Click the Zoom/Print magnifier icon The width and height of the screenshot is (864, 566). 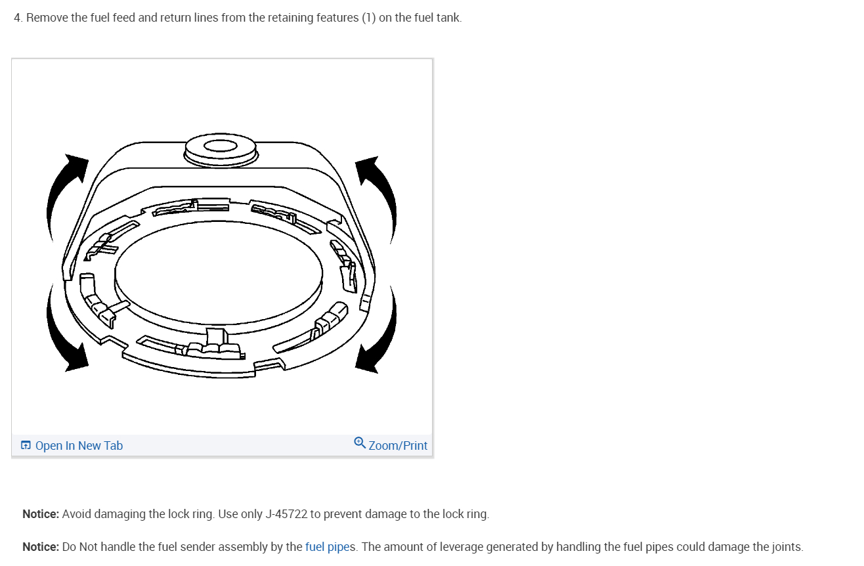pos(360,443)
